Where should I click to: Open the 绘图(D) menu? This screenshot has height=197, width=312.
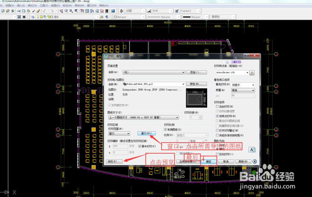[x=55, y=6]
